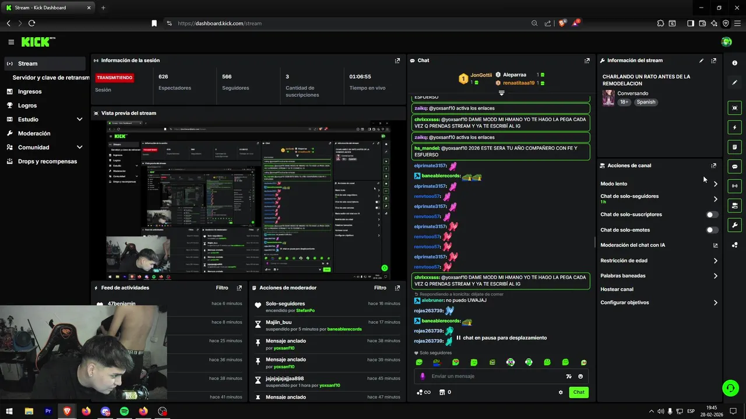Click the Brave Shields icon in address bar
Image resolution: width=746 pixels, height=419 pixels.
[x=562, y=23]
